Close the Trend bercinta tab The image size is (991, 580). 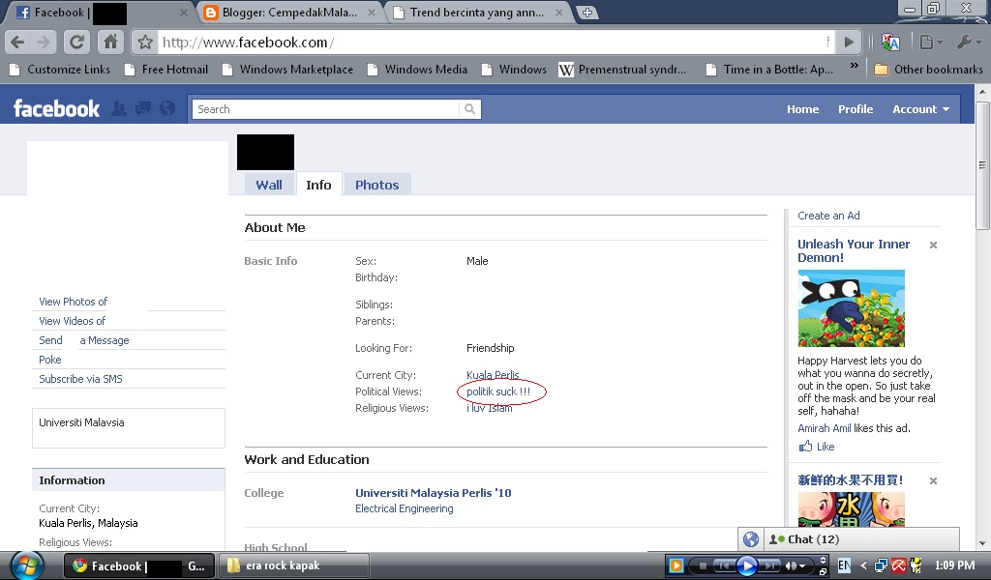tap(559, 13)
